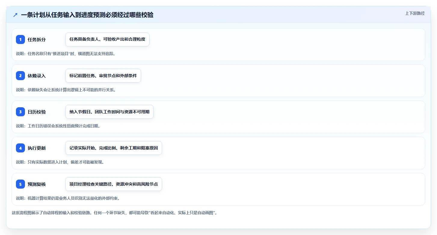
Task: Click the arrow icon beside the flowchart title
Action: click(x=15, y=15)
